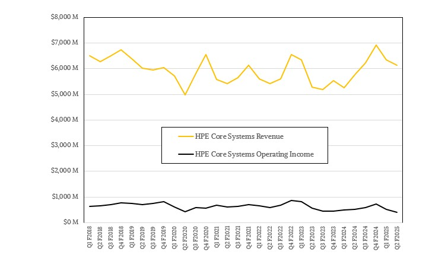This screenshot has height=258, width=448.
Task: Click the revenue peak at Q4 F2024
Action: click(x=376, y=45)
